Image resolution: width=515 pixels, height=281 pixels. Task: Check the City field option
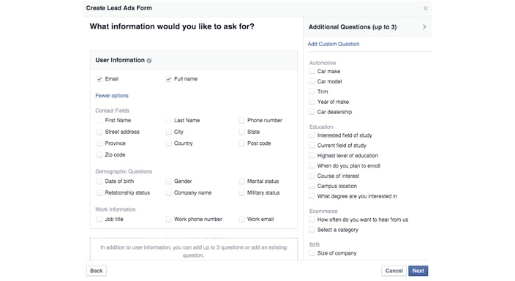(x=168, y=132)
